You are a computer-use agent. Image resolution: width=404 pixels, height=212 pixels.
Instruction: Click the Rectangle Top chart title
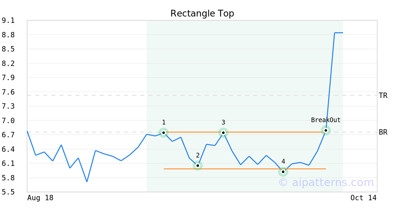click(x=202, y=13)
